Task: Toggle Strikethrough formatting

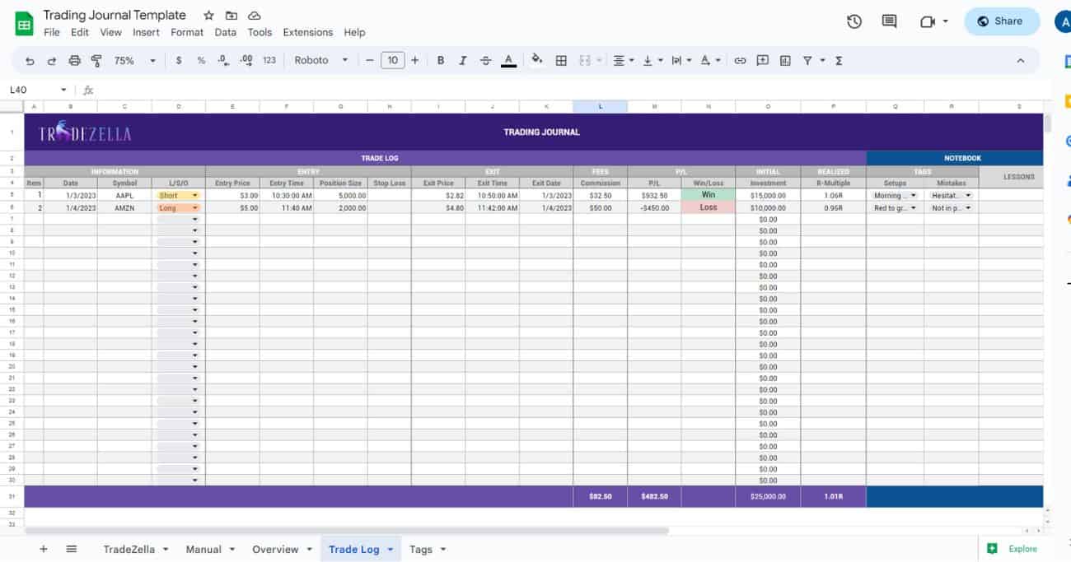Action: [x=485, y=61]
